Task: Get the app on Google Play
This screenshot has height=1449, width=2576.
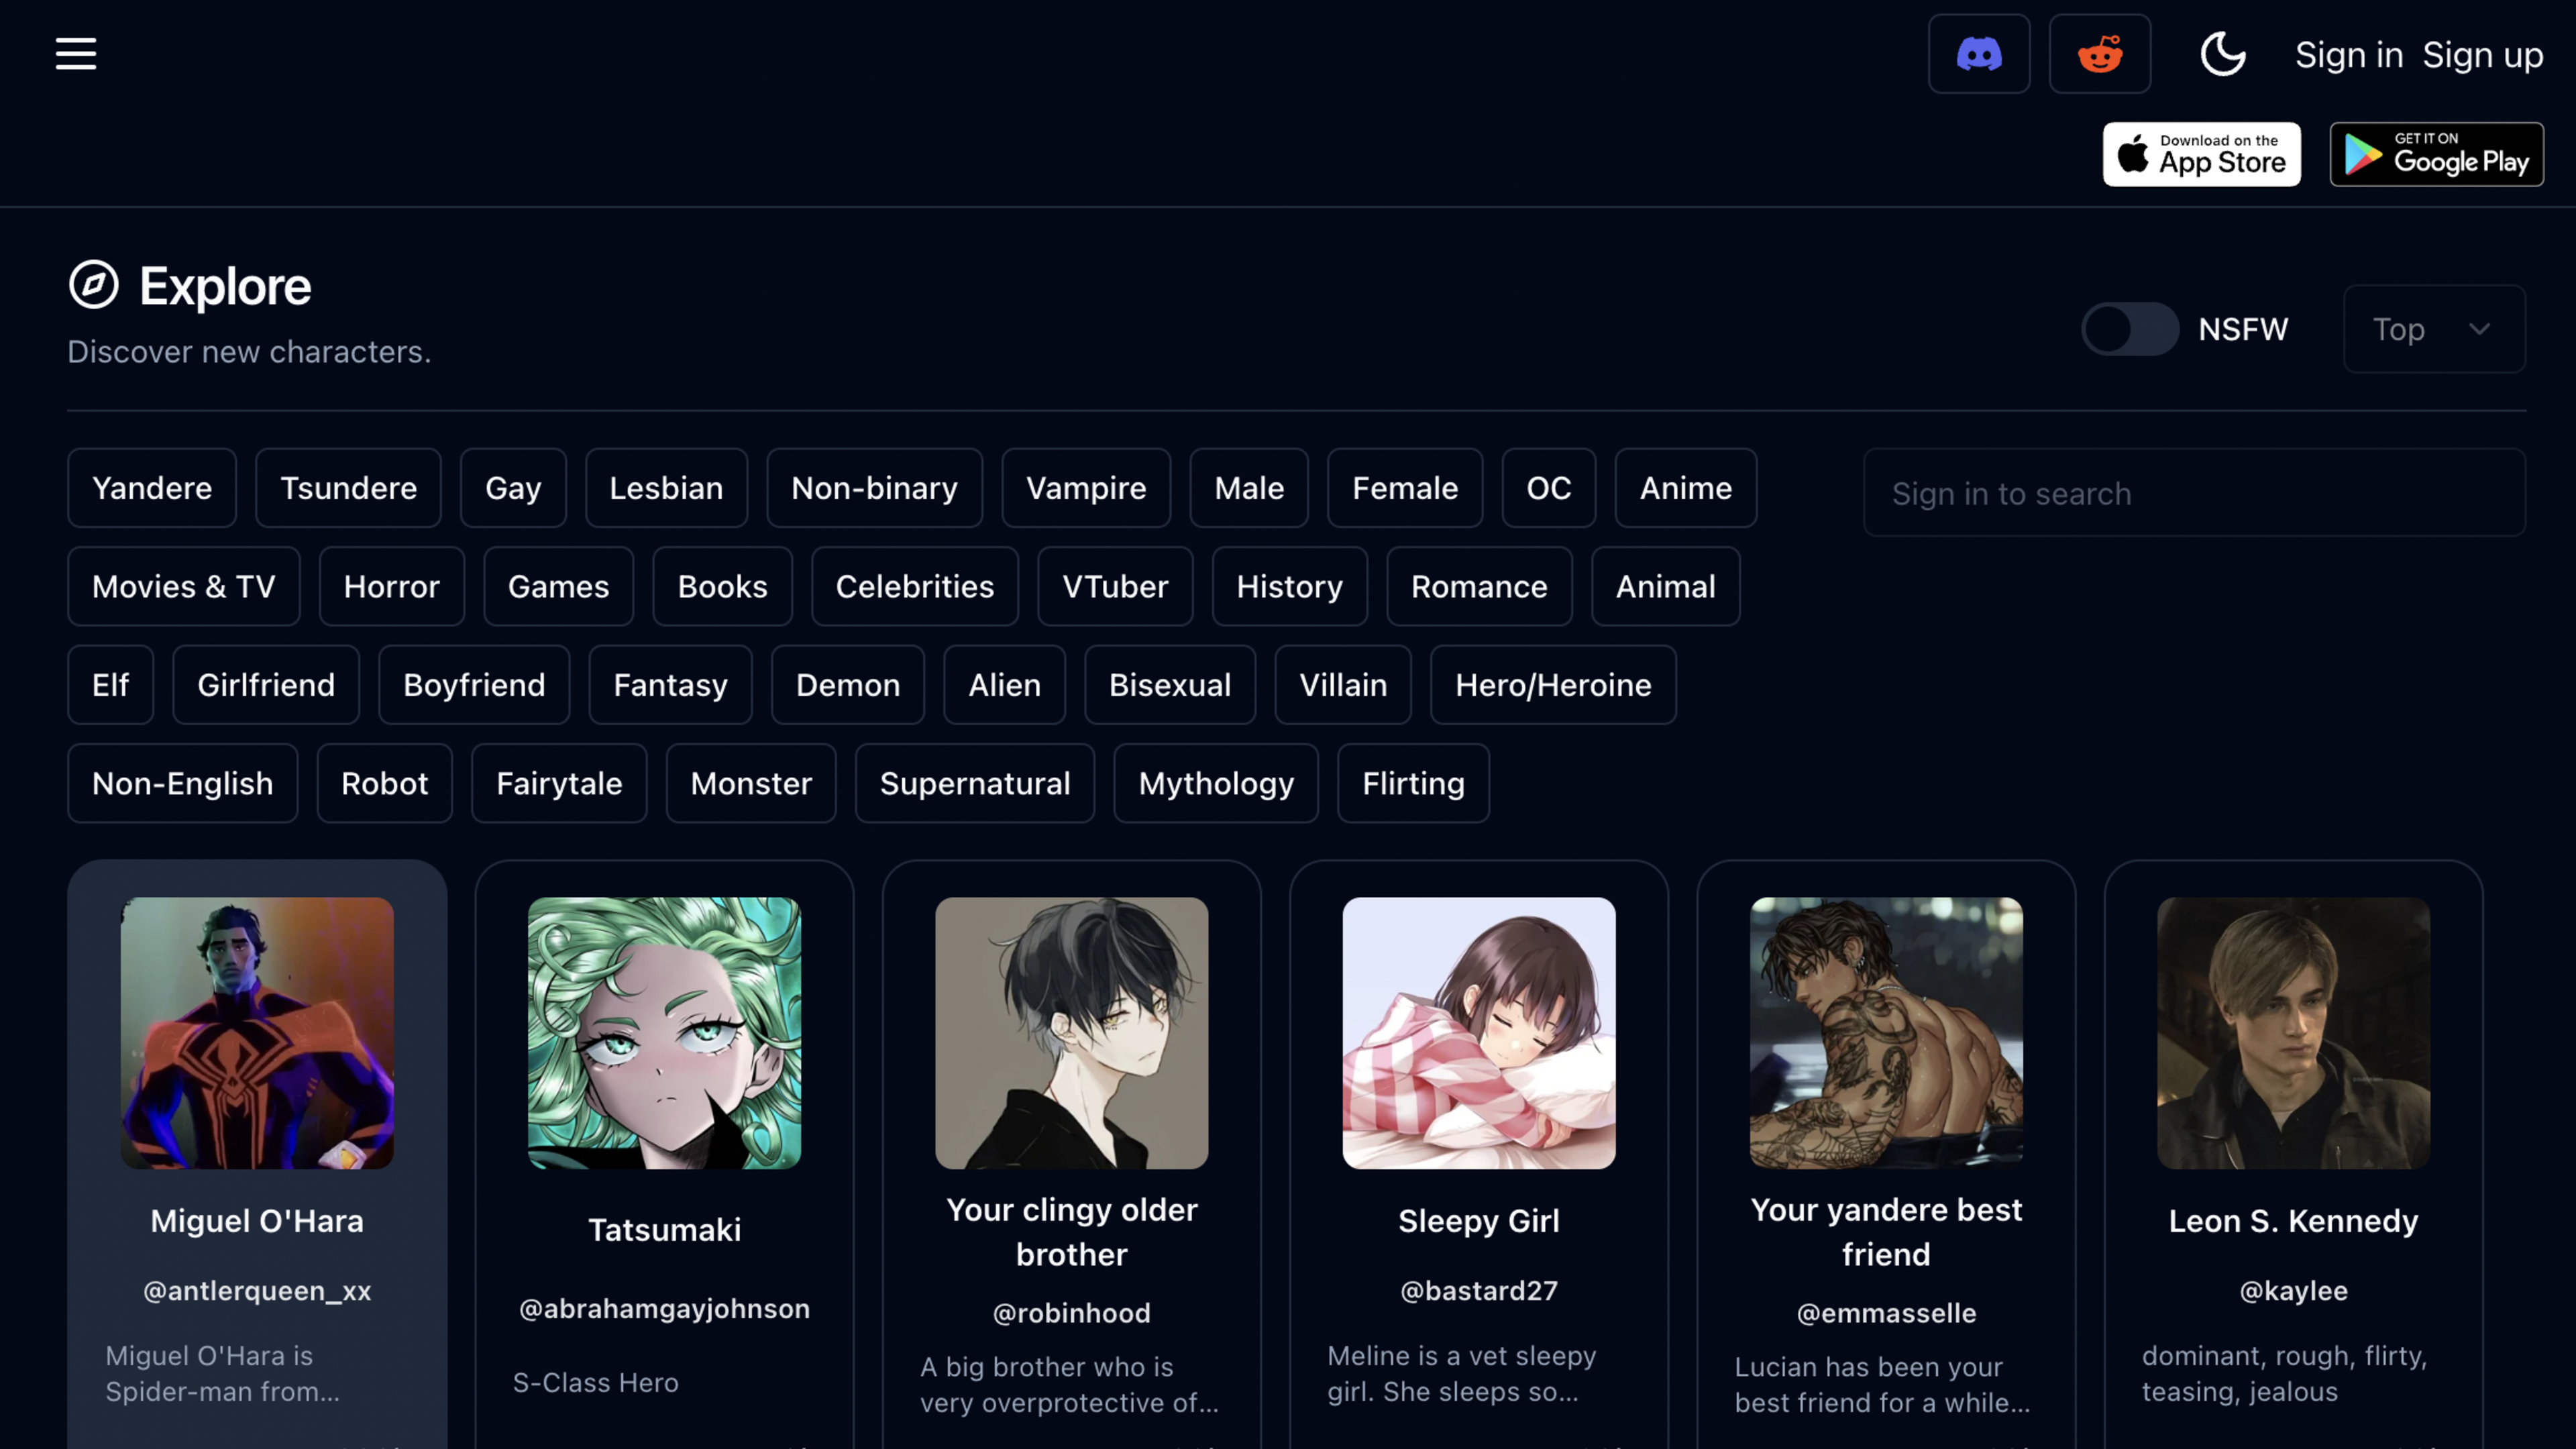Action: click(x=2437, y=154)
